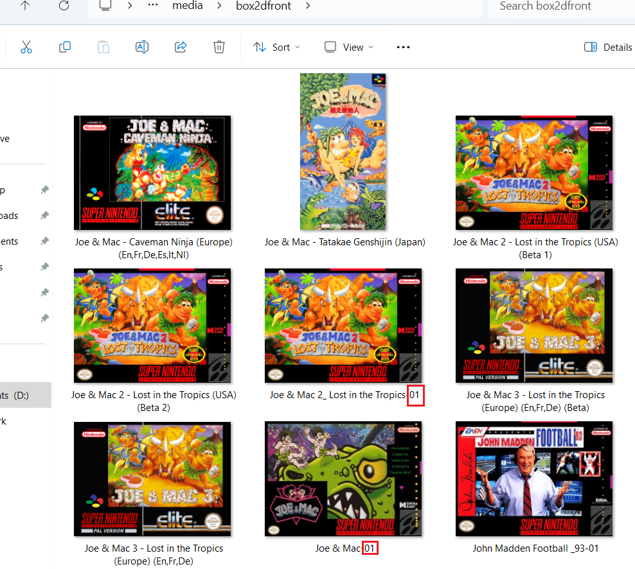Click the This PC monitor icon in address bar
Image resolution: width=635 pixels, height=569 pixels.
[x=105, y=5]
